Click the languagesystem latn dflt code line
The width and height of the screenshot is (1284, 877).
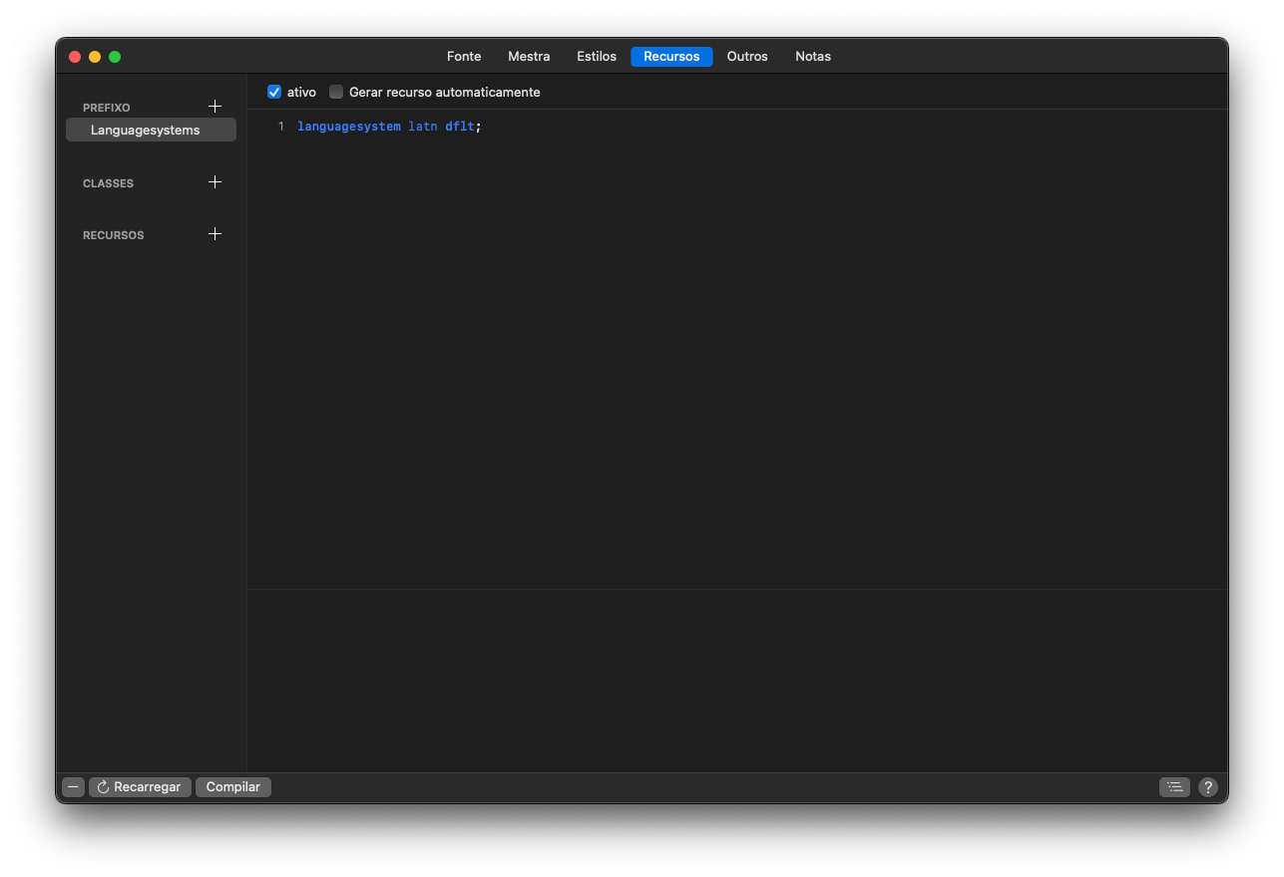(388, 127)
